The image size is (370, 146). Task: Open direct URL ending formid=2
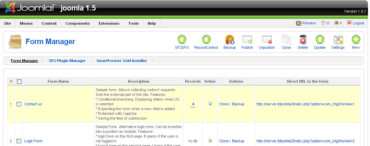305,141
